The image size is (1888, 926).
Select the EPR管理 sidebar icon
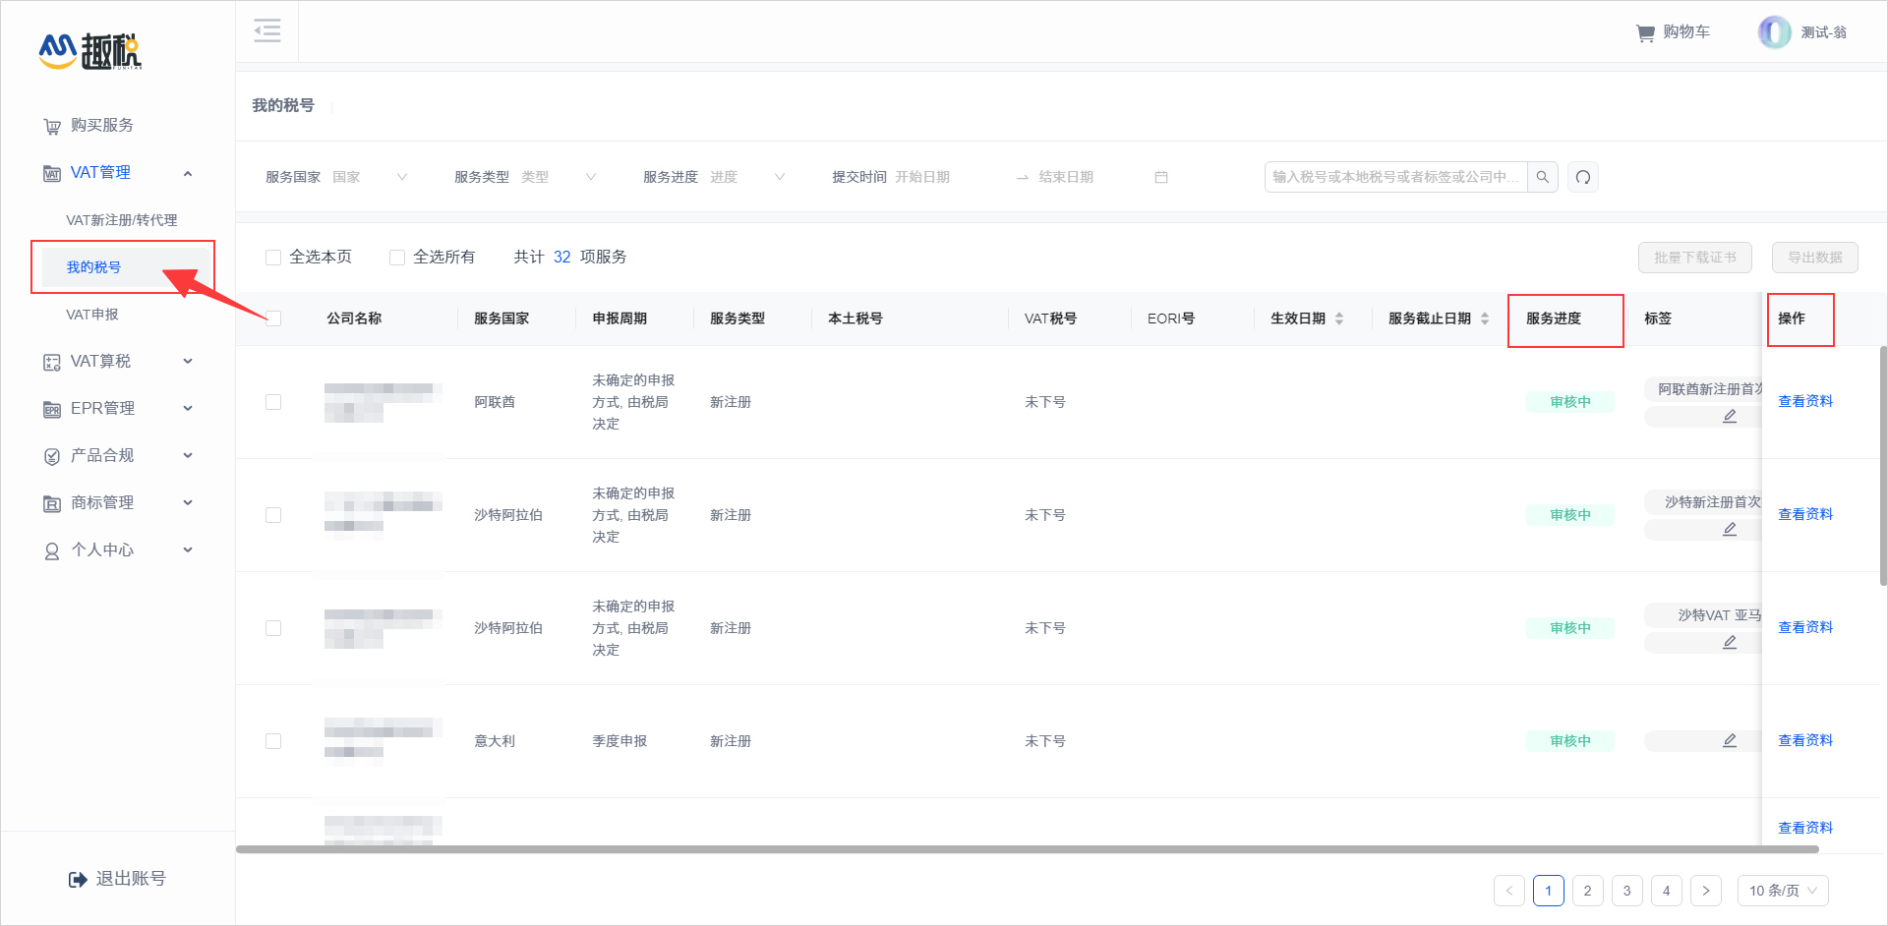click(52, 409)
